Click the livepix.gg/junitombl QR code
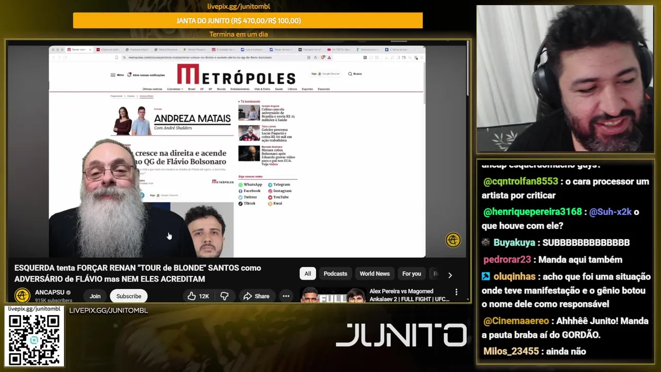The width and height of the screenshot is (661, 372). pyautogui.click(x=34, y=339)
